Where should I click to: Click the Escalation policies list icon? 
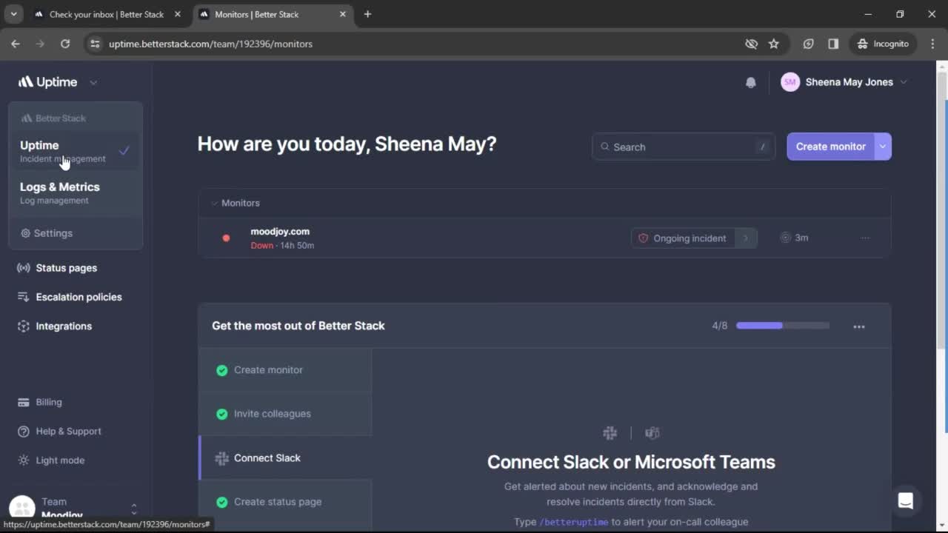[23, 297]
